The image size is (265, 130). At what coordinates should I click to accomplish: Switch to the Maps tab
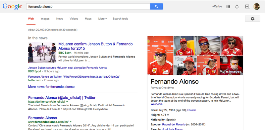coord(88,19)
